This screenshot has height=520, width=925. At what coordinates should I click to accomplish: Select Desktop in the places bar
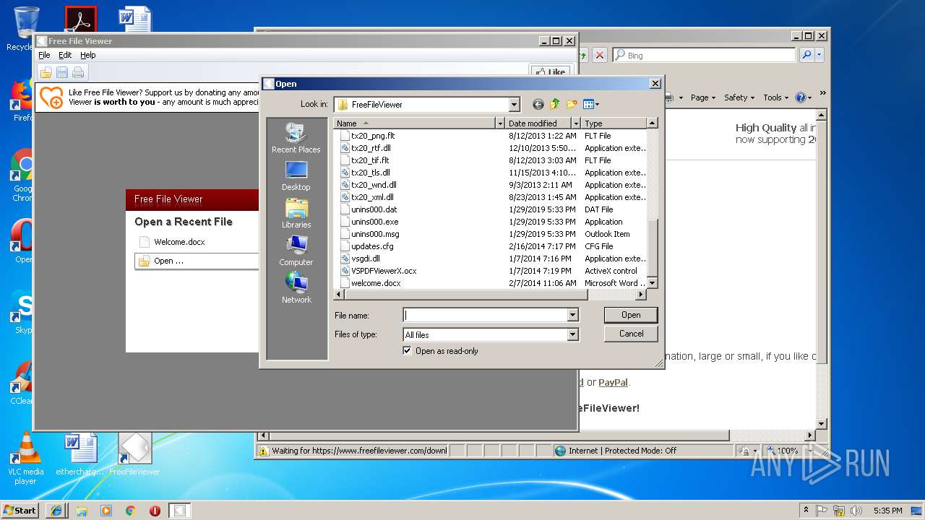(x=296, y=175)
